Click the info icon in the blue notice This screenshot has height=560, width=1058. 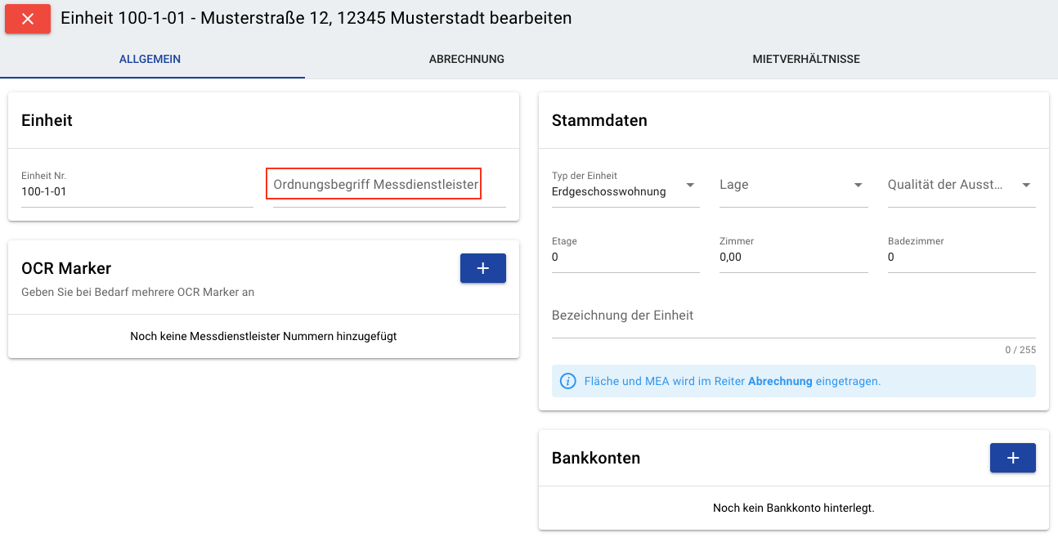[x=567, y=381]
